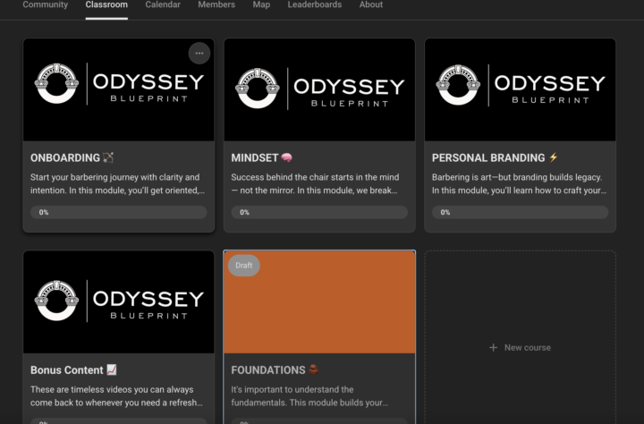Click the bow emoji next to ONBOARDING

[108, 157]
